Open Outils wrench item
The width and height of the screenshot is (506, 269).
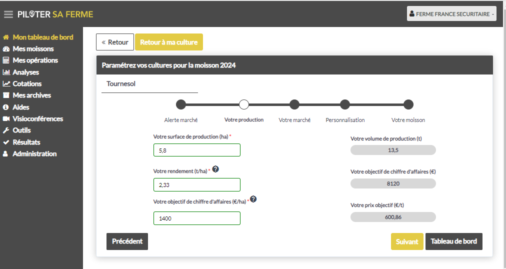17,130
